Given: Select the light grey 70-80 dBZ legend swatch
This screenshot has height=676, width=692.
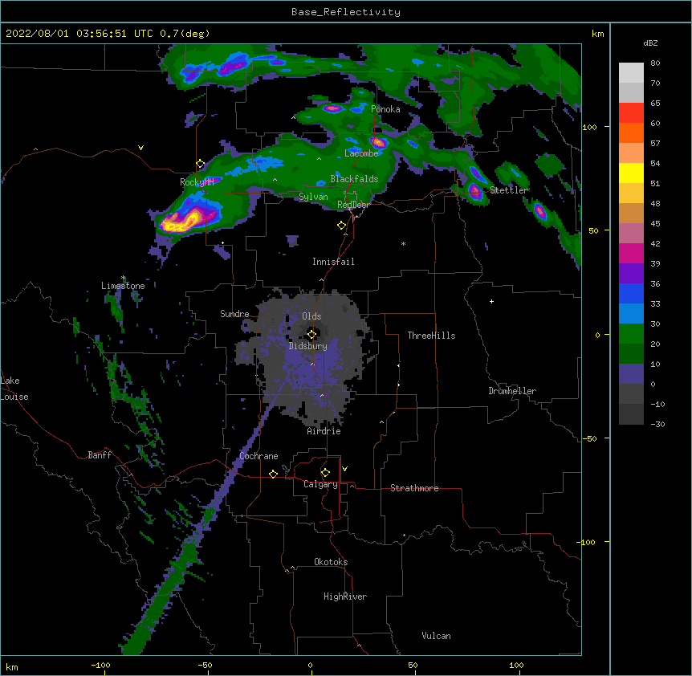Looking at the screenshot, I should pyautogui.click(x=631, y=73).
